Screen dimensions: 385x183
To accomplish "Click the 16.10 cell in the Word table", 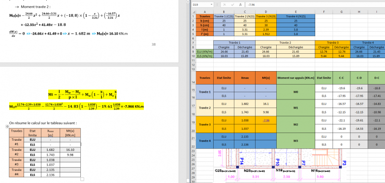I will (70, 149).
